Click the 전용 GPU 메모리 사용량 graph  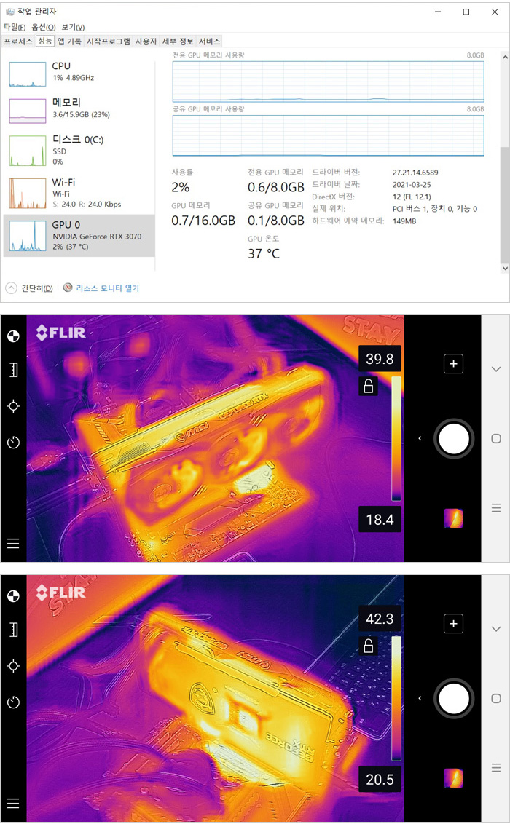click(x=328, y=81)
